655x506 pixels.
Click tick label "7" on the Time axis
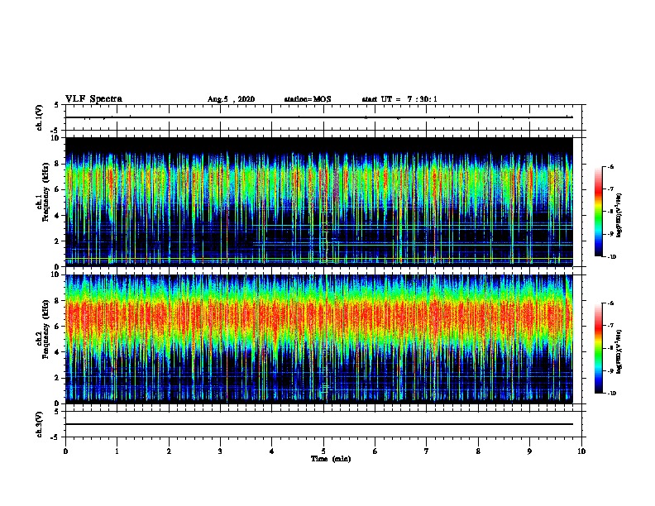pyautogui.click(x=427, y=451)
